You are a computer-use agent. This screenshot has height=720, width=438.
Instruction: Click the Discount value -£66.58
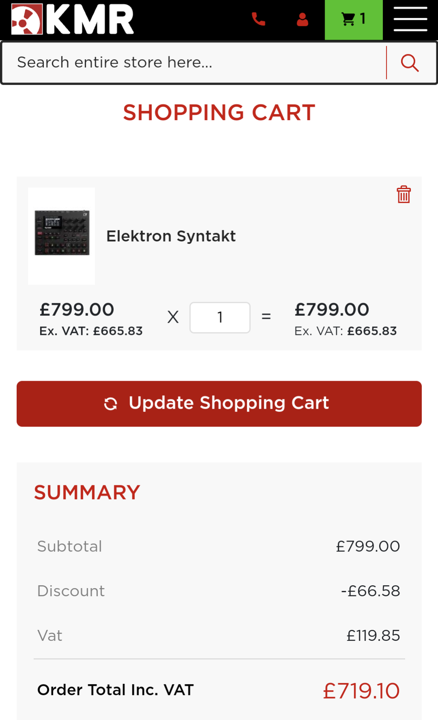[x=370, y=591]
